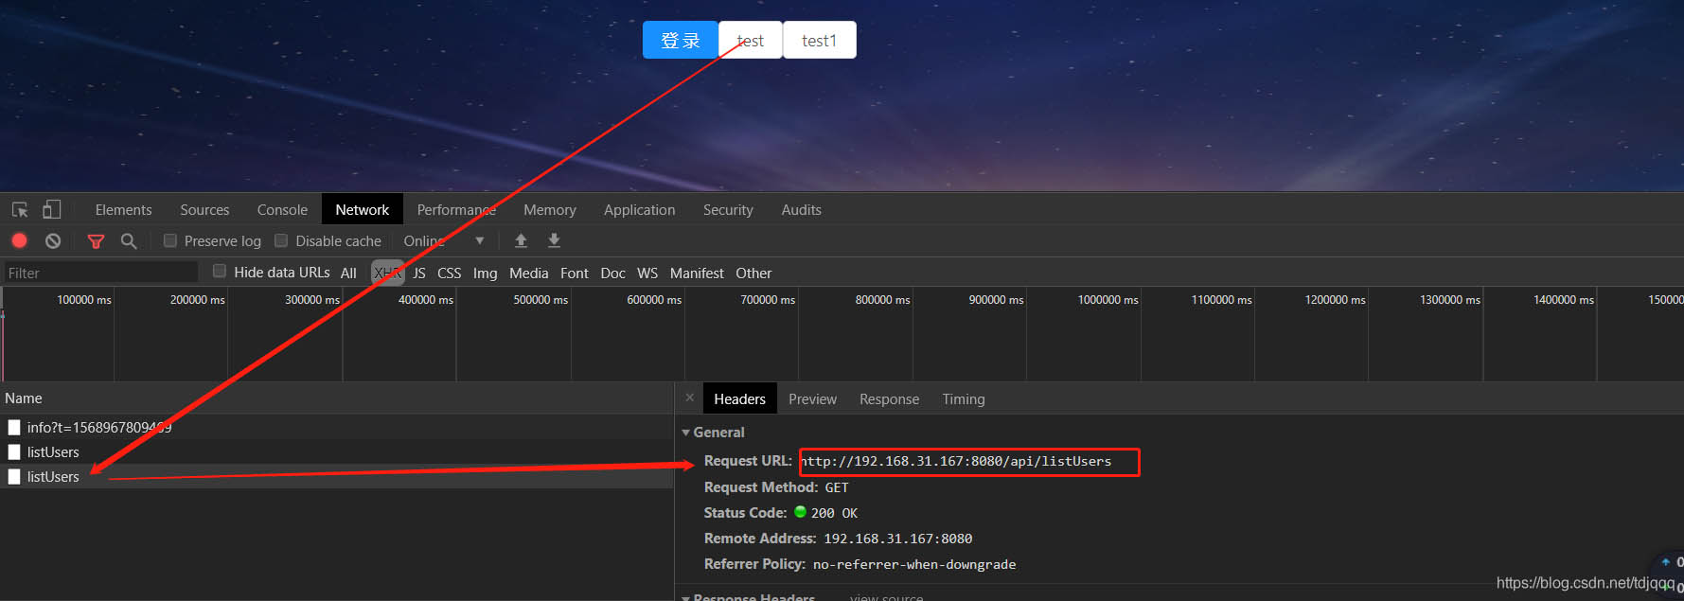1684x601 pixels.
Task: Switch to the Console tab
Action: tap(282, 210)
